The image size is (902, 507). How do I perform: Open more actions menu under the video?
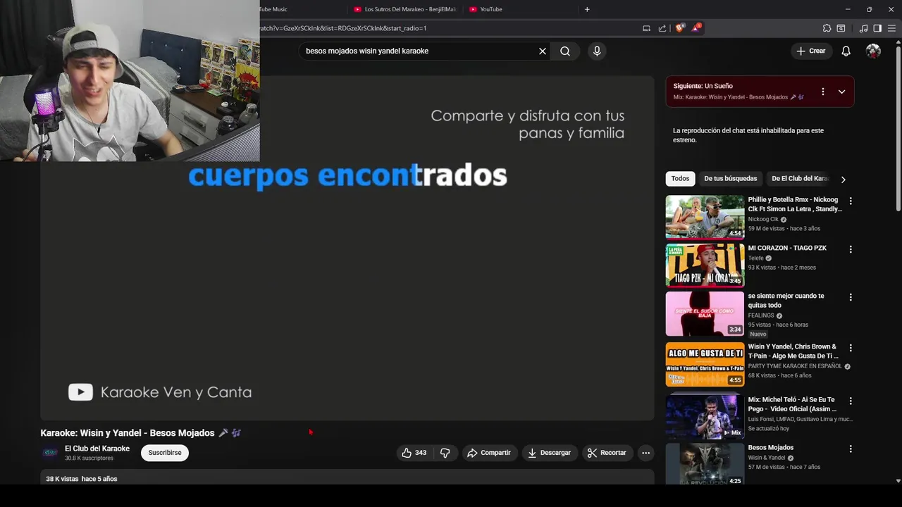point(645,453)
